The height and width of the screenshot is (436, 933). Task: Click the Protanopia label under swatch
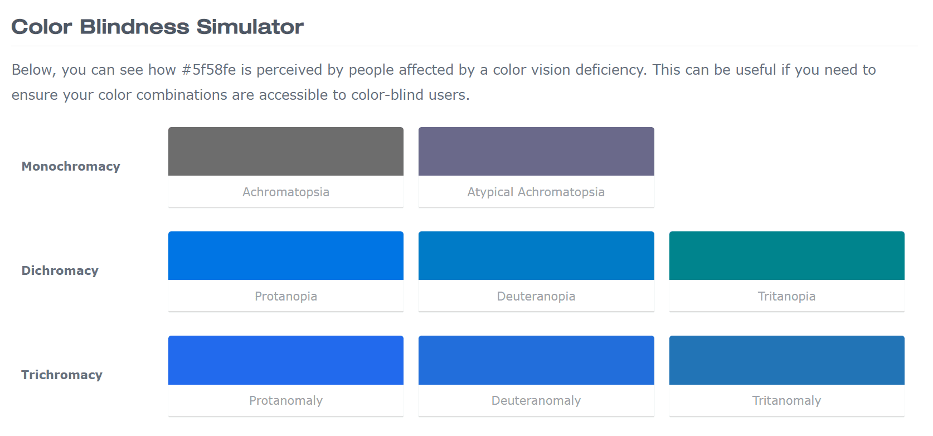click(286, 296)
